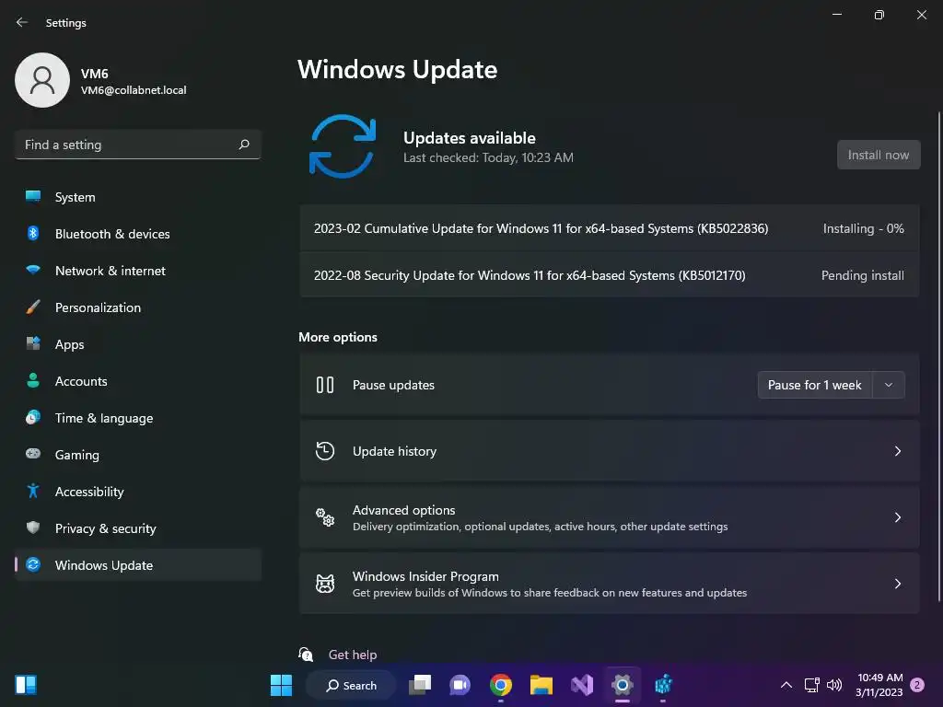Open the network tray icon
Screen dimensions: 943x707
click(x=812, y=685)
